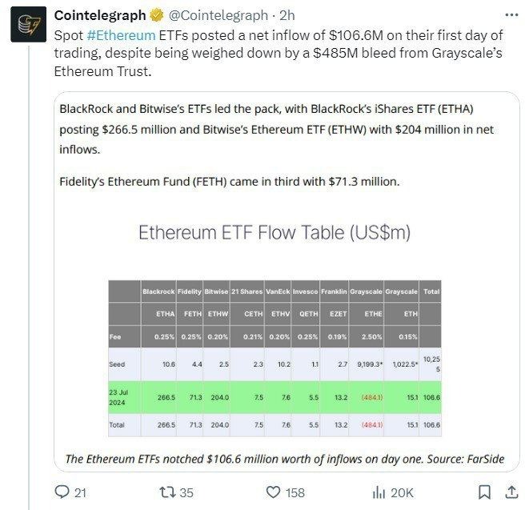Click the gold verified badge
Viewport: 529px width, 510px height.
coord(155,15)
